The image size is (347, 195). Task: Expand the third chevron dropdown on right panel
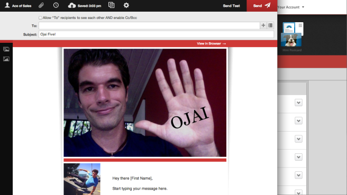(298, 139)
